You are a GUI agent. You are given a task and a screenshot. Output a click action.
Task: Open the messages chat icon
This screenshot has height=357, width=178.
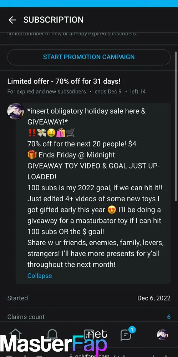click(x=126, y=335)
